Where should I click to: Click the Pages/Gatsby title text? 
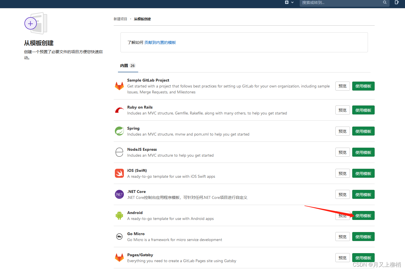tap(140, 255)
